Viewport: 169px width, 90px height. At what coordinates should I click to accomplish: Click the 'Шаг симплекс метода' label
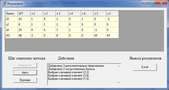(x=27, y=58)
